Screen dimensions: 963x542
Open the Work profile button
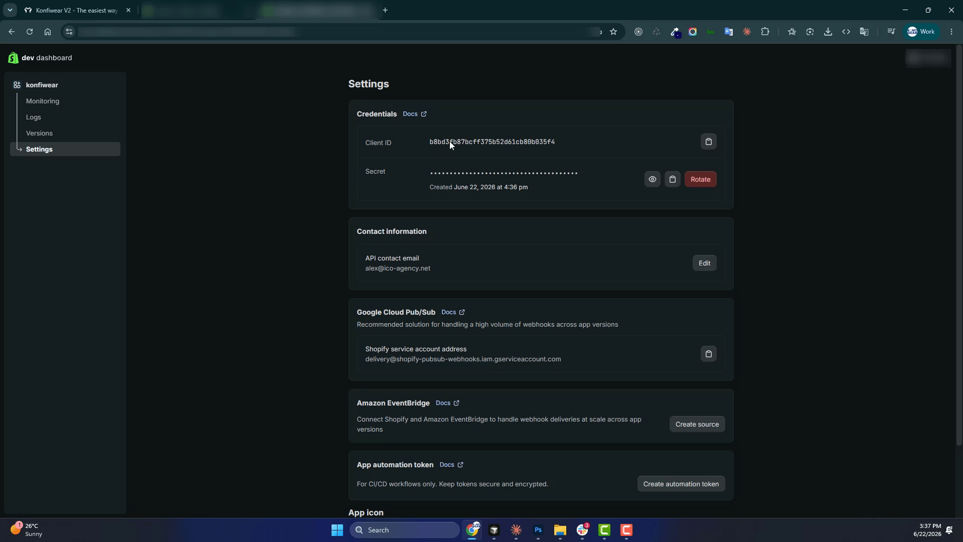[x=921, y=32]
